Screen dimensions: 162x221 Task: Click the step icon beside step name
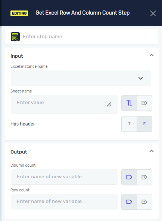[x=15, y=37]
